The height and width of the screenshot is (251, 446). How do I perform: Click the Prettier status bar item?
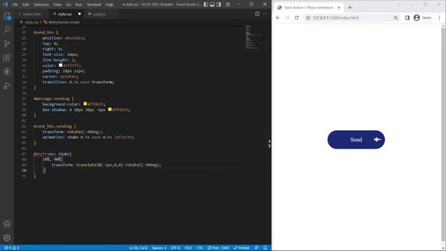tap(242, 248)
